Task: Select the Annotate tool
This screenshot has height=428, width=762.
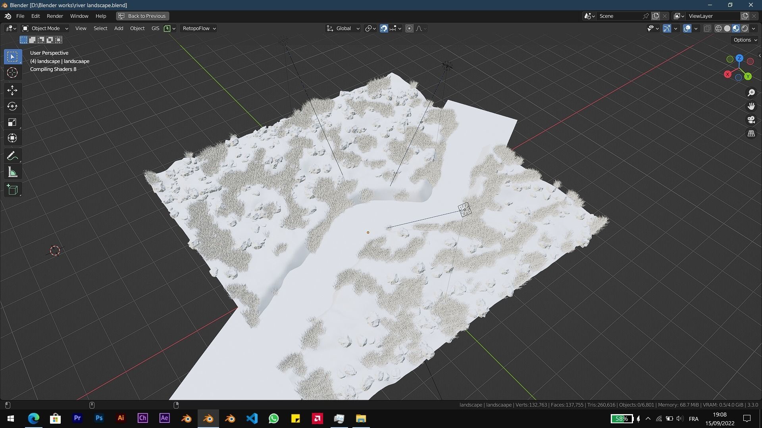Action: pyautogui.click(x=12, y=155)
